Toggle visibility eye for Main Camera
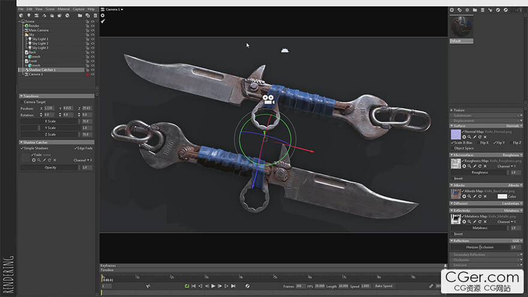This screenshot has height=297, width=528. coord(92,31)
